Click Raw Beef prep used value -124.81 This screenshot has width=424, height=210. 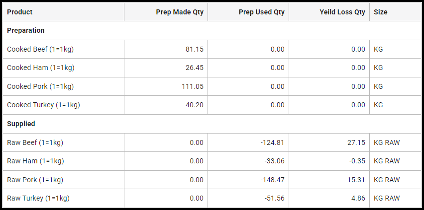coord(272,142)
